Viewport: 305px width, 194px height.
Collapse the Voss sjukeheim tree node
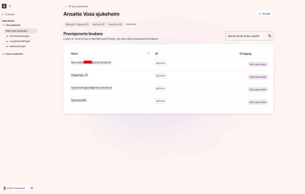4,25
